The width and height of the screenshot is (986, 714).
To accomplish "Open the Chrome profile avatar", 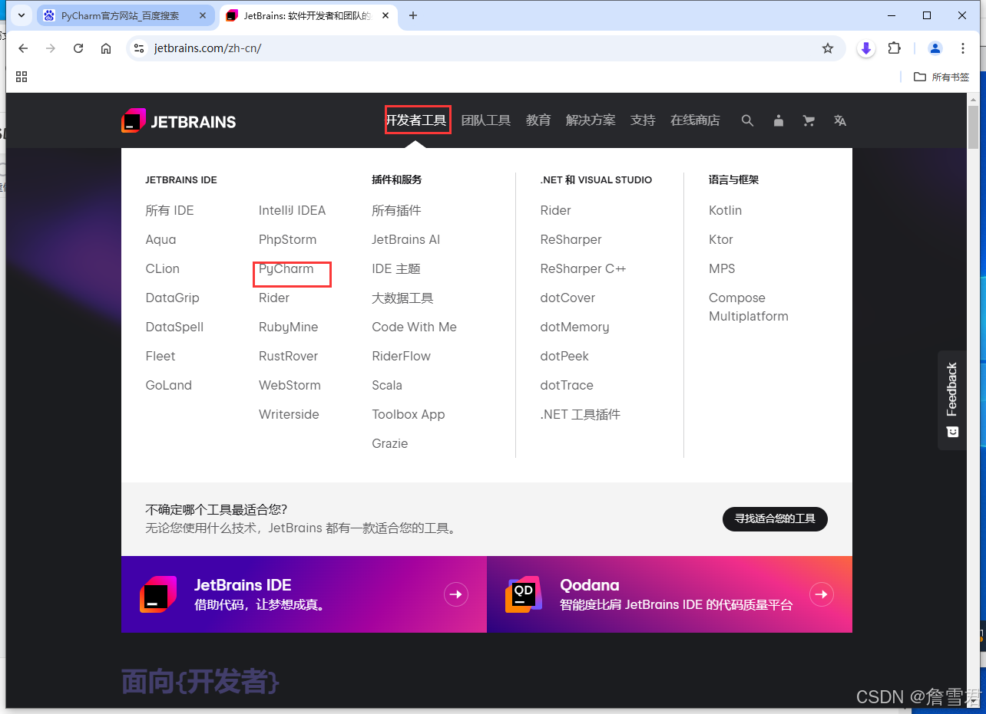I will coord(935,48).
